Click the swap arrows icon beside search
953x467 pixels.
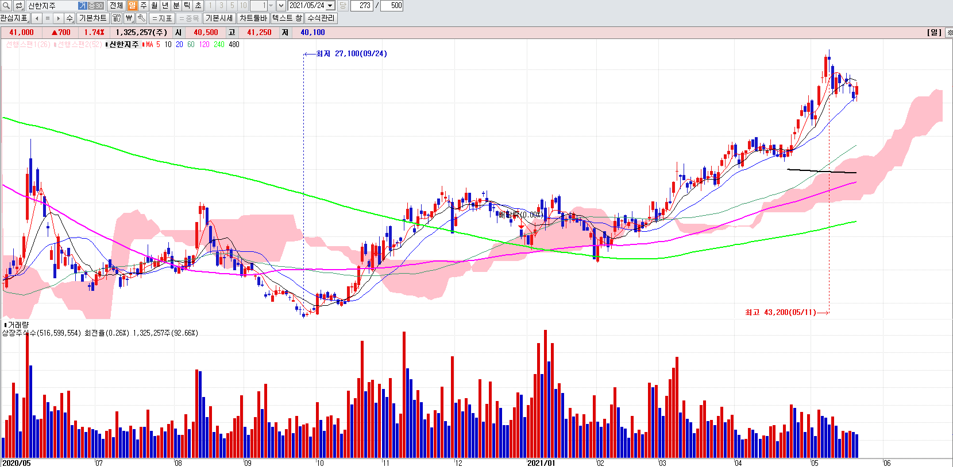18,5
